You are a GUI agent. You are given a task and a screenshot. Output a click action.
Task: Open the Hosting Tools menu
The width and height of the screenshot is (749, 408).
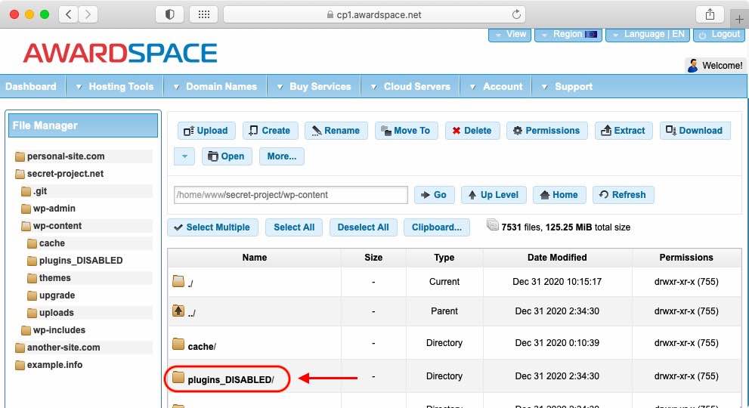pyautogui.click(x=115, y=86)
